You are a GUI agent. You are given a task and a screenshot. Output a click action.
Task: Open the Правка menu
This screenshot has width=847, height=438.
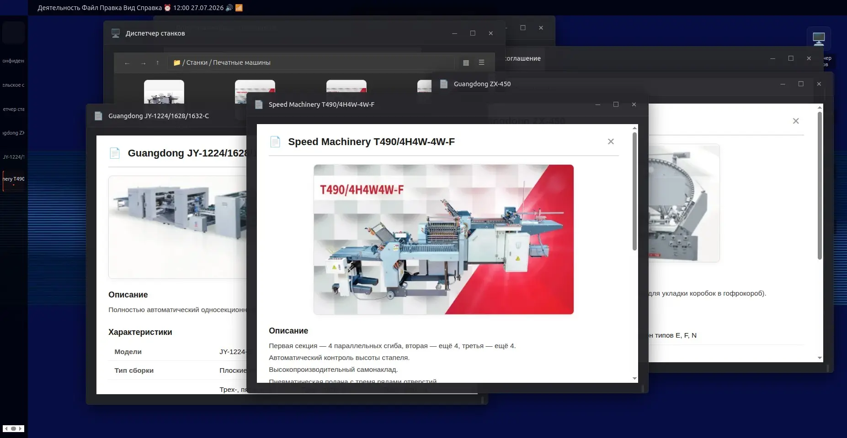[111, 8]
